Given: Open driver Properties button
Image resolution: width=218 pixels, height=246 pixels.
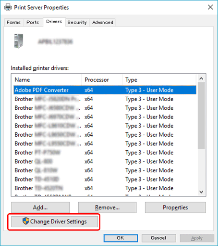Looking at the screenshot, I should click(175, 207).
